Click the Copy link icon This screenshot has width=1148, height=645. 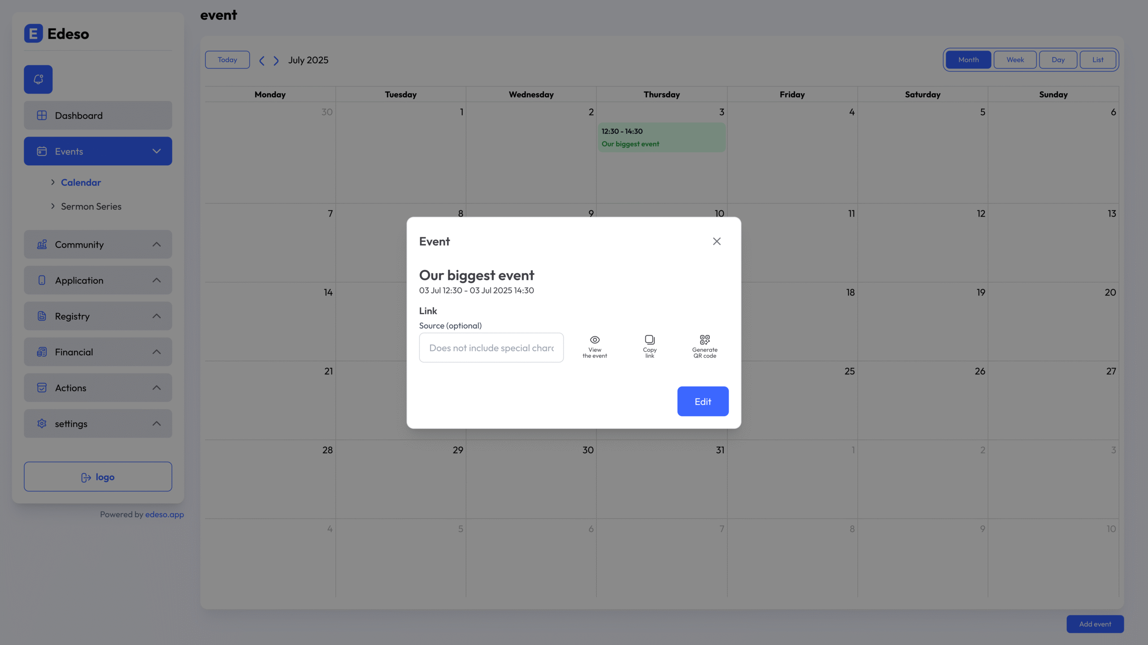(x=649, y=340)
